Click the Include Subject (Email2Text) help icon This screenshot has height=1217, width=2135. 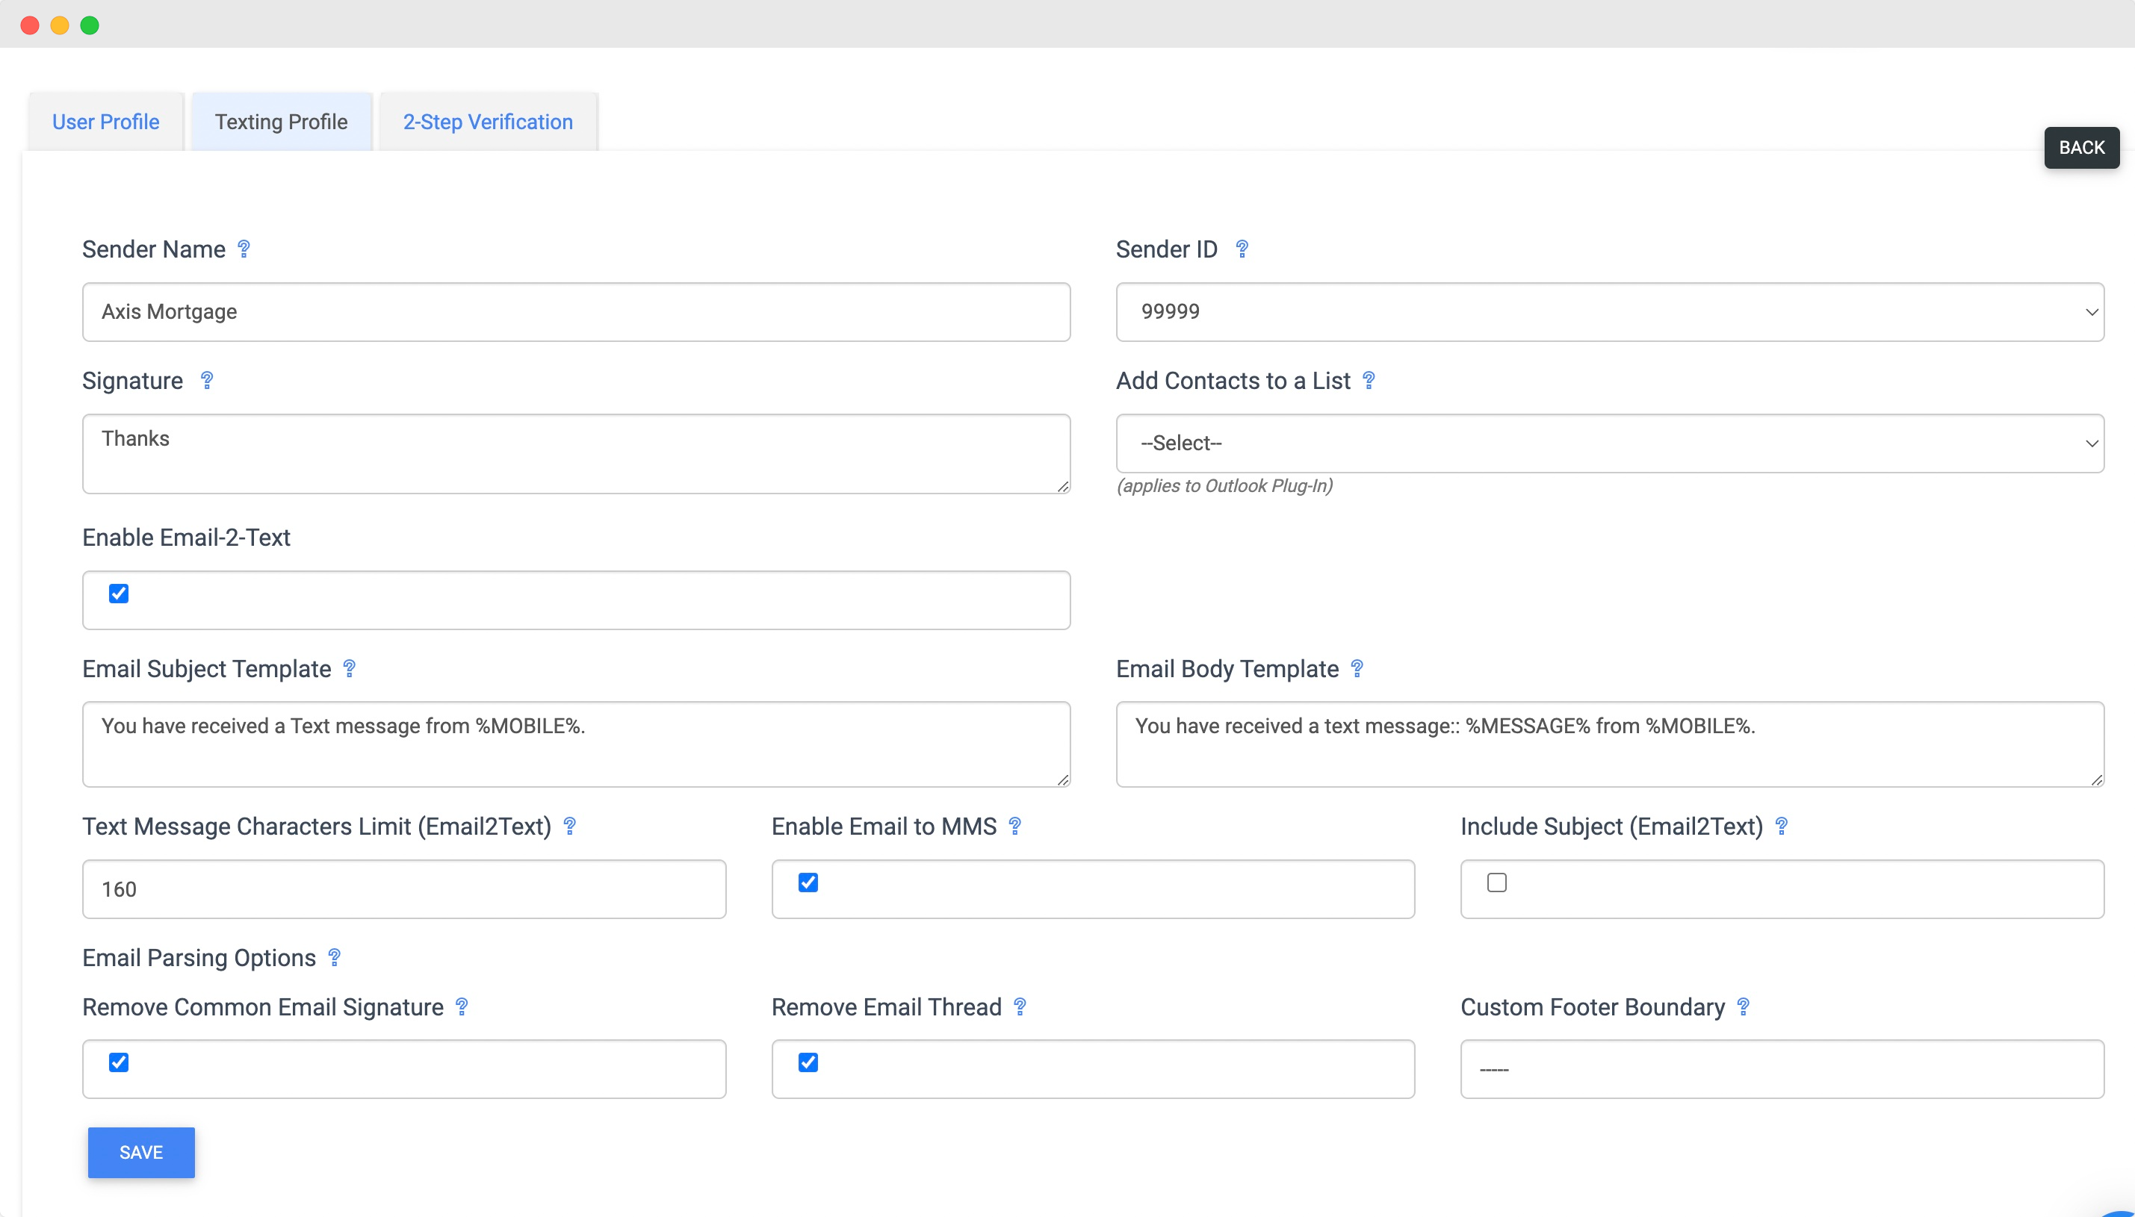coord(1781,826)
